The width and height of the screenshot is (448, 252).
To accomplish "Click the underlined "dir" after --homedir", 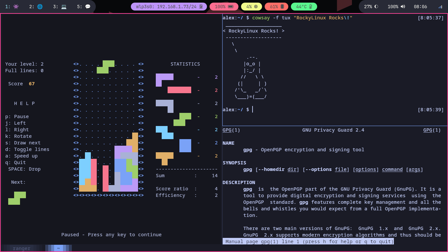I will click(x=292, y=169).
